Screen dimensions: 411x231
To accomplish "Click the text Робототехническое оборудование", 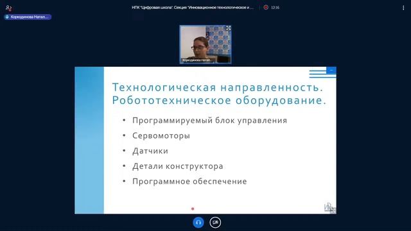I will tap(219, 100).
